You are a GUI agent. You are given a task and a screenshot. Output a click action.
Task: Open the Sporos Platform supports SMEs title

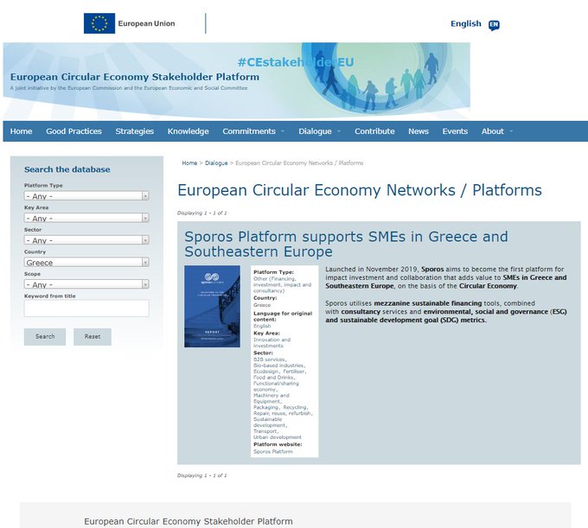(346, 244)
